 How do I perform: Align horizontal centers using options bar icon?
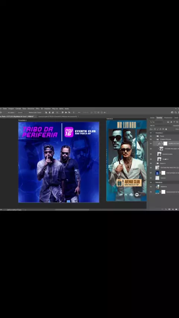(49, 112)
